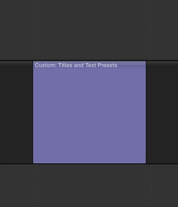The image size is (178, 207).
Task: Click the left dotted guide line above the clip
Action: pyautogui.click(x=37, y=30)
